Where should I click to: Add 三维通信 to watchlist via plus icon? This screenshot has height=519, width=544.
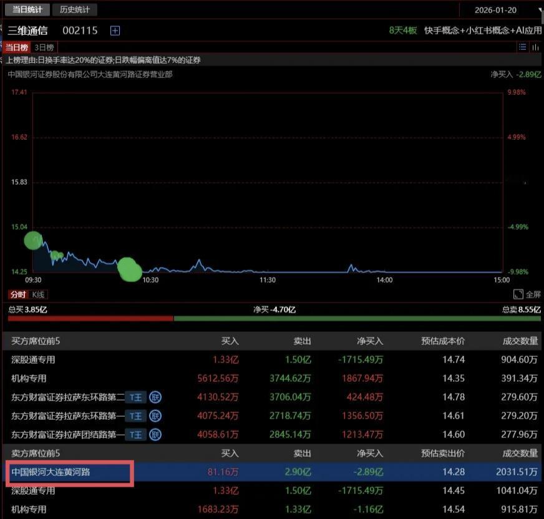115,31
